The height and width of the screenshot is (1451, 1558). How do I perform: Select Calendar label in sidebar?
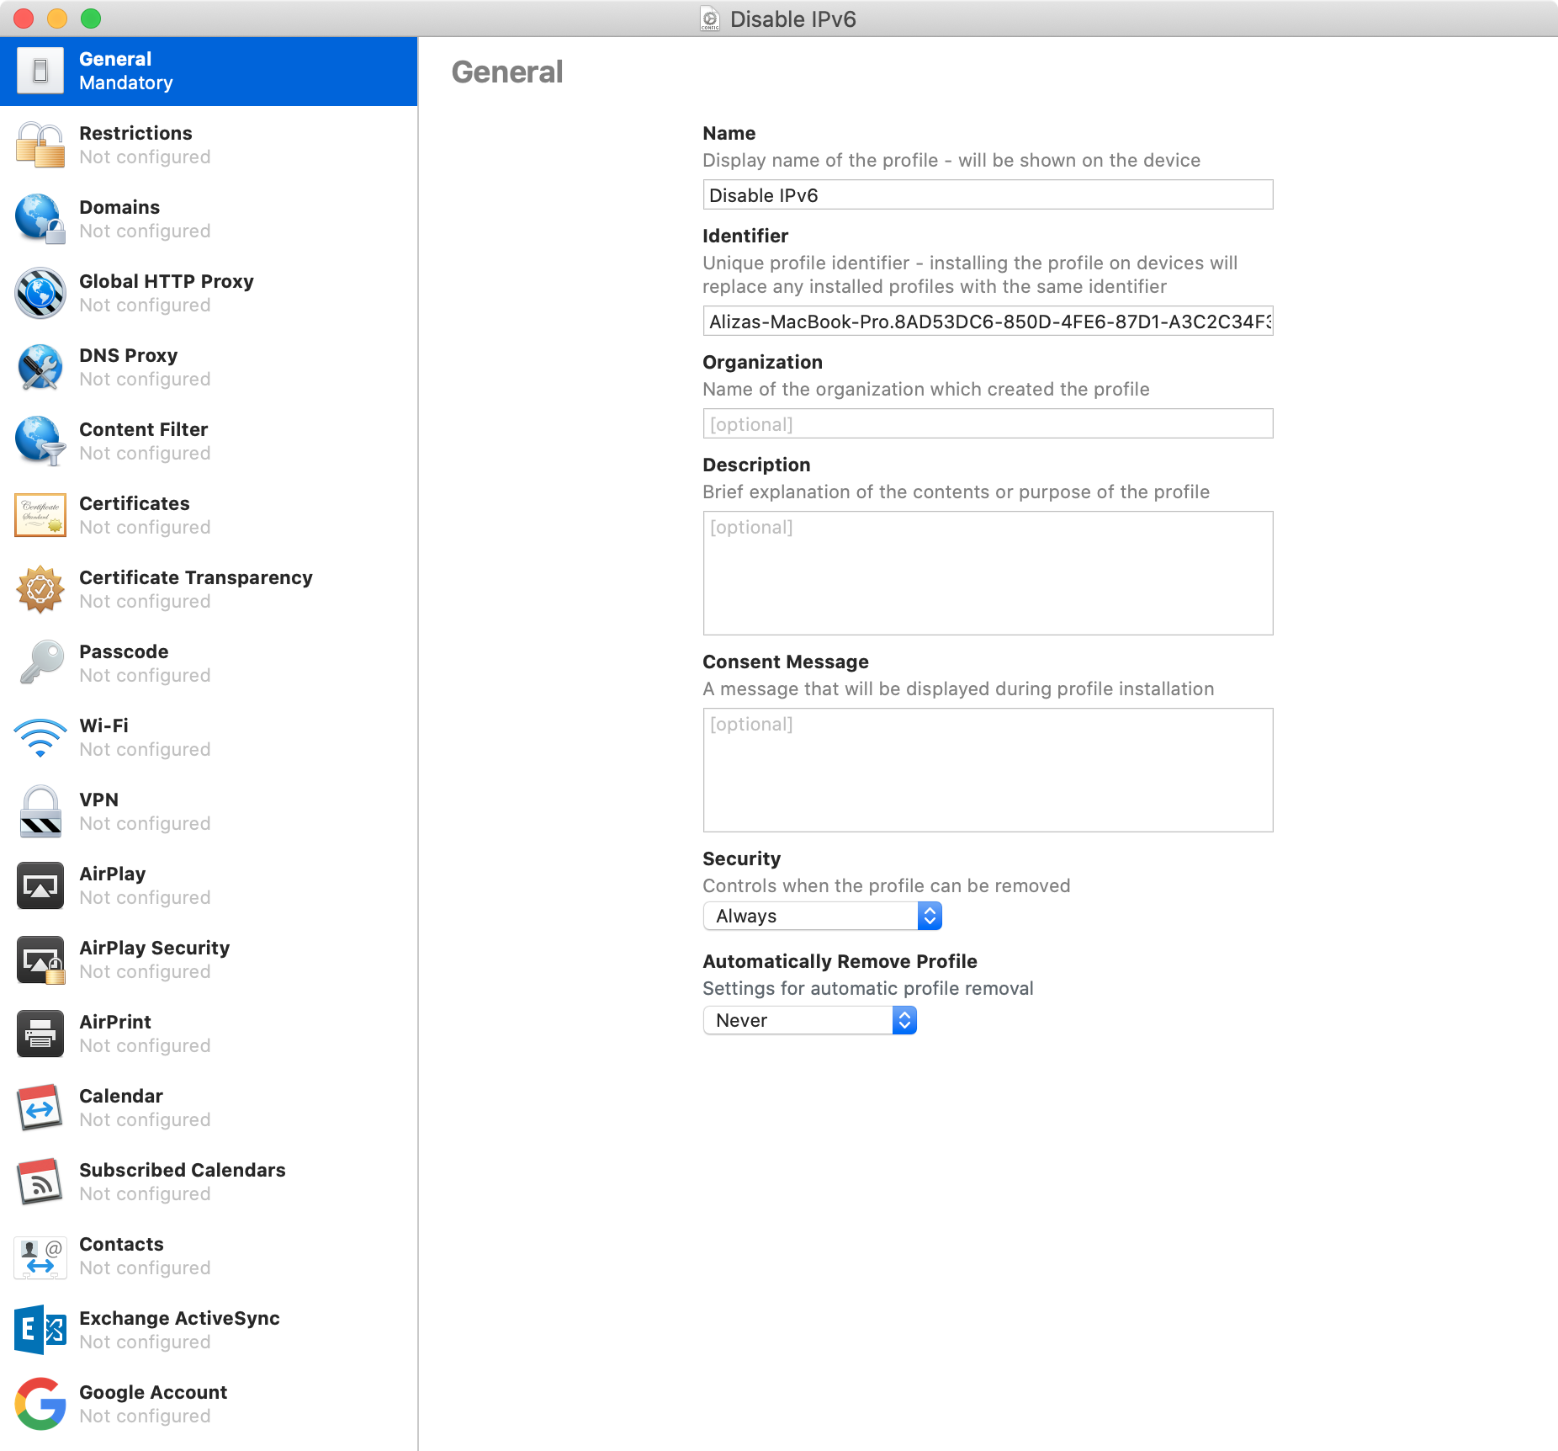[x=121, y=1096]
